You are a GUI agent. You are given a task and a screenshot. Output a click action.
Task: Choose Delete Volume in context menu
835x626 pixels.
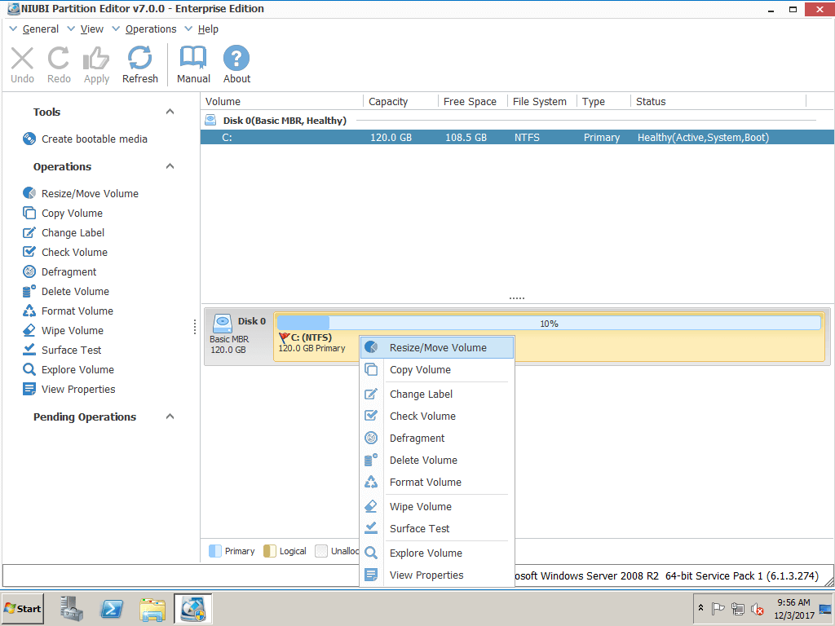point(437,460)
